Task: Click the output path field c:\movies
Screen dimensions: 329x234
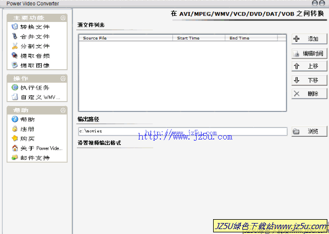Action: 182,131
